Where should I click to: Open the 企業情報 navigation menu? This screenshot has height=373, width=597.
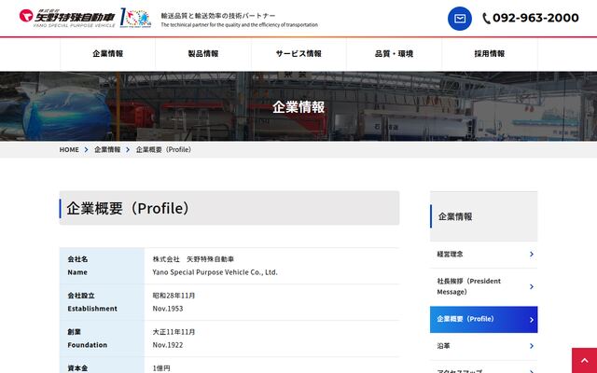coord(108,54)
